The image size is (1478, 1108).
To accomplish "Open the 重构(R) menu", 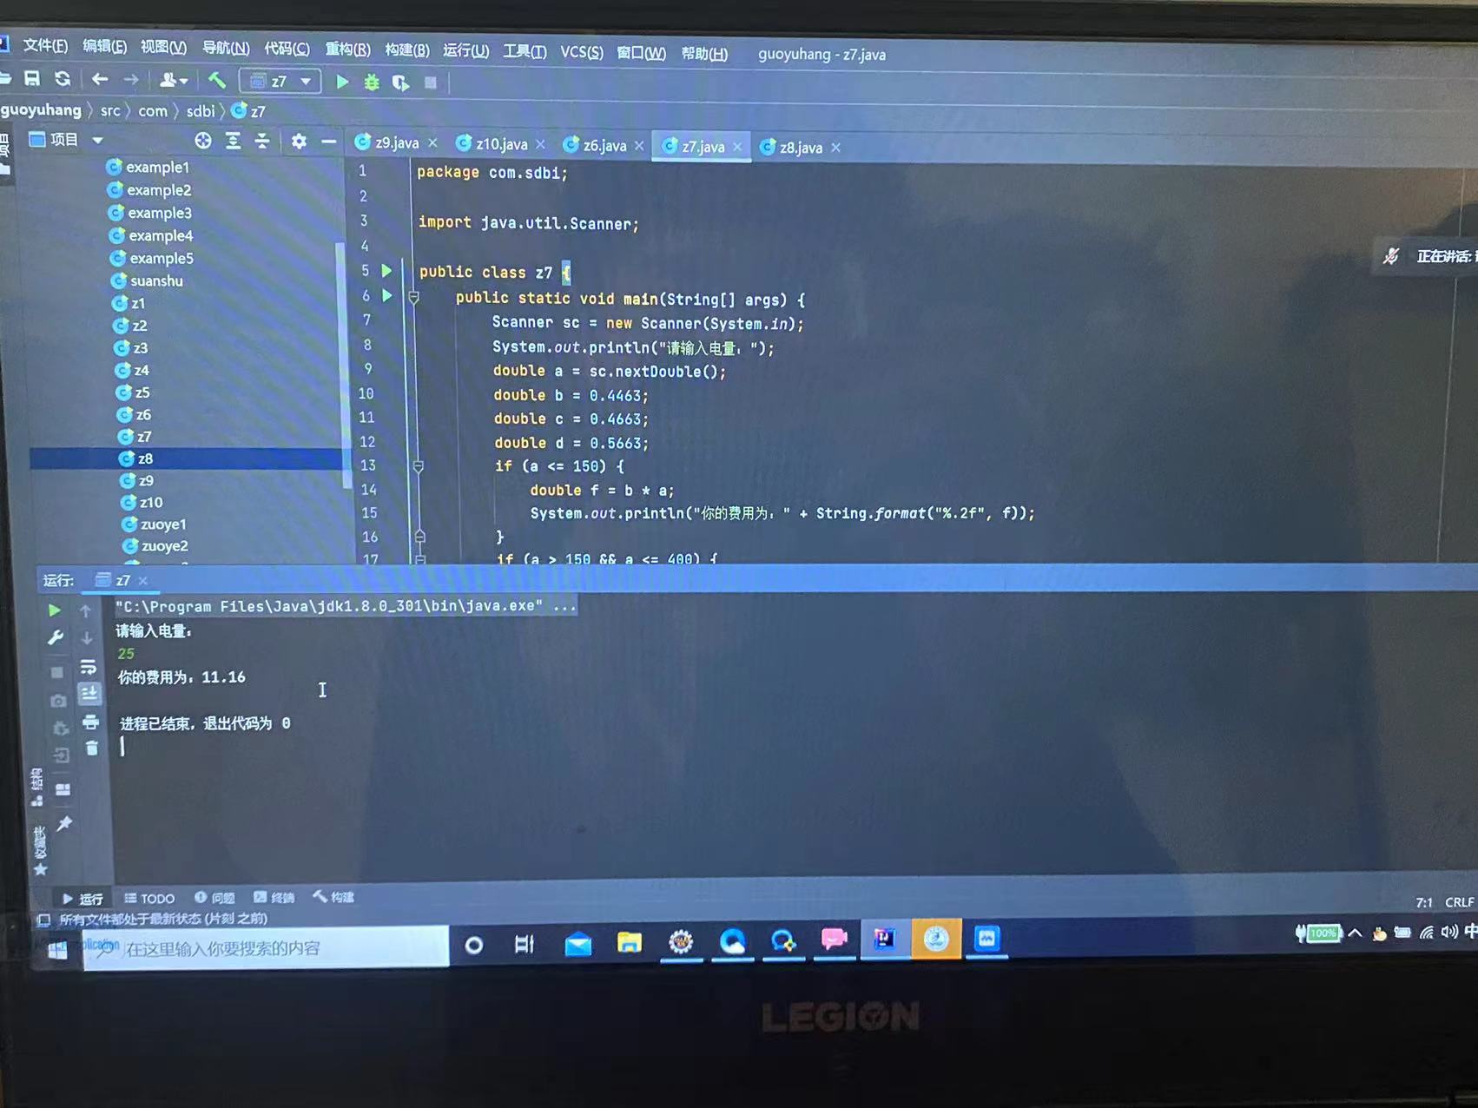I will [x=347, y=49].
